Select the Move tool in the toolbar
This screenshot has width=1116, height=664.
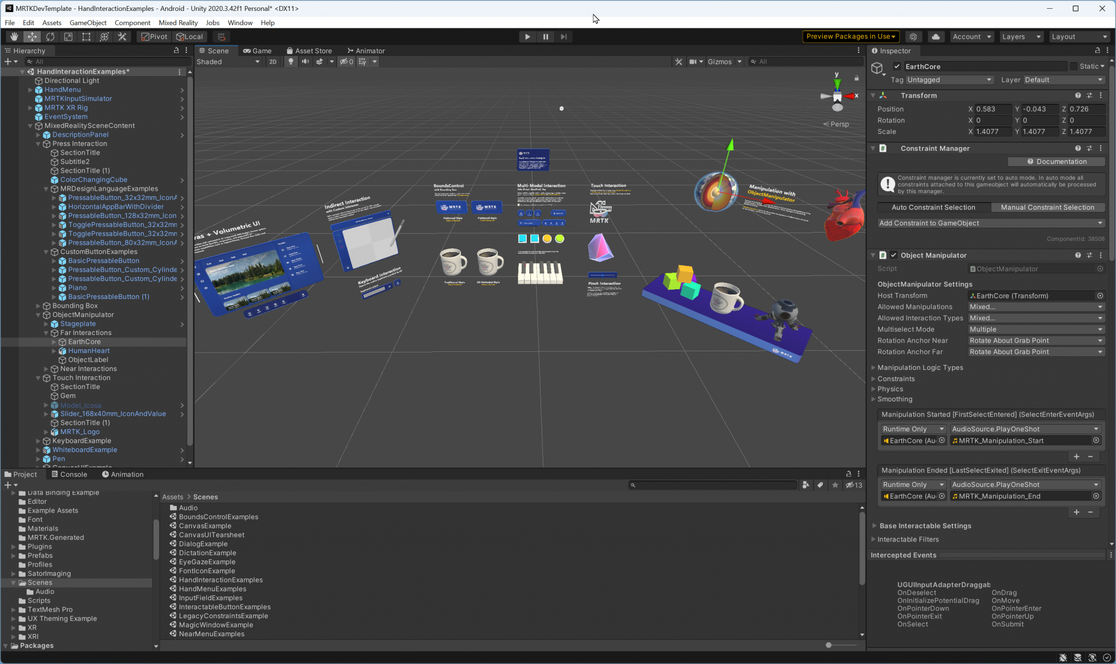pyautogui.click(x=32, y=36)
